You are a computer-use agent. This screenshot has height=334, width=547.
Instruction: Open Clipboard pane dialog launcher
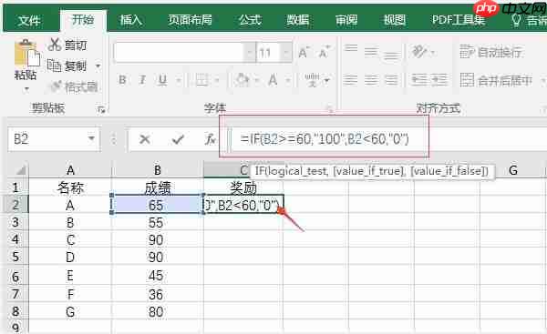(101, 110)
